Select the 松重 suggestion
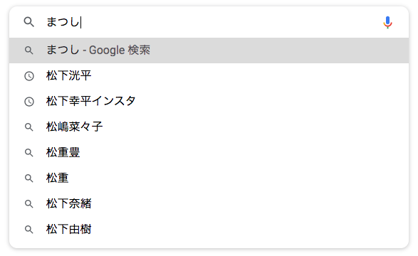The image size is (418, 256). [x=209, y=178]
